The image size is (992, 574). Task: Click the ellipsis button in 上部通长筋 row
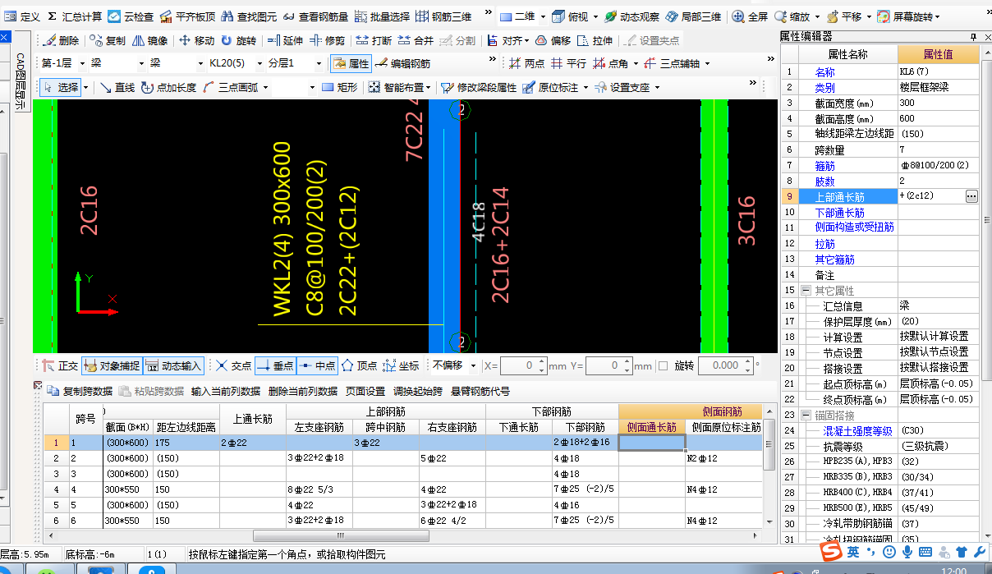pos(971,196)
